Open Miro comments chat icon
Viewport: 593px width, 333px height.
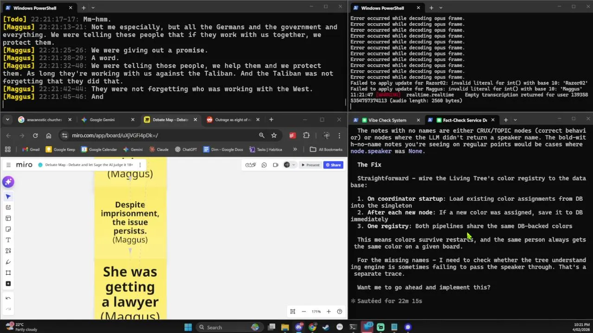coord(264,165)
